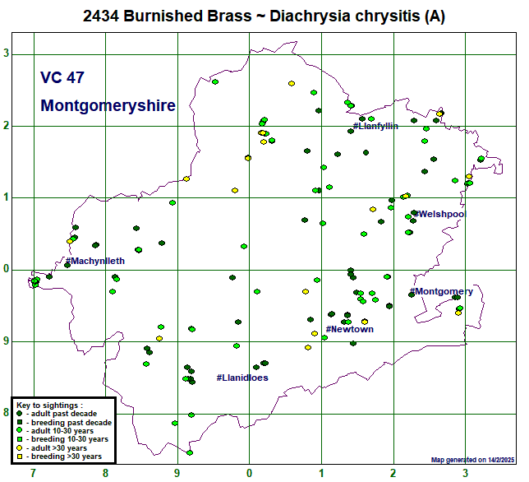Click bottom-axis grid number 2
The width and height of the screenshot is (529, 482).
tap(393, 473)
